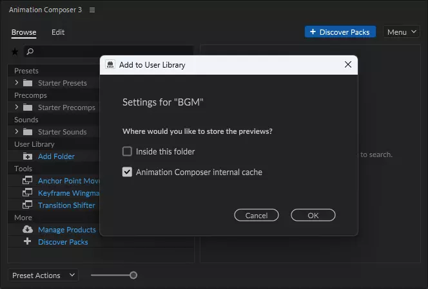Click the Animation Composer 3 panel title
This screenshot has height=289, width=428.
(45, 10)
